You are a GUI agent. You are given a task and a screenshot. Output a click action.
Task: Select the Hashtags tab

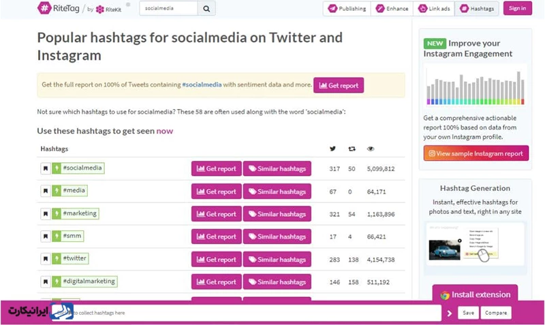[477, 9]
